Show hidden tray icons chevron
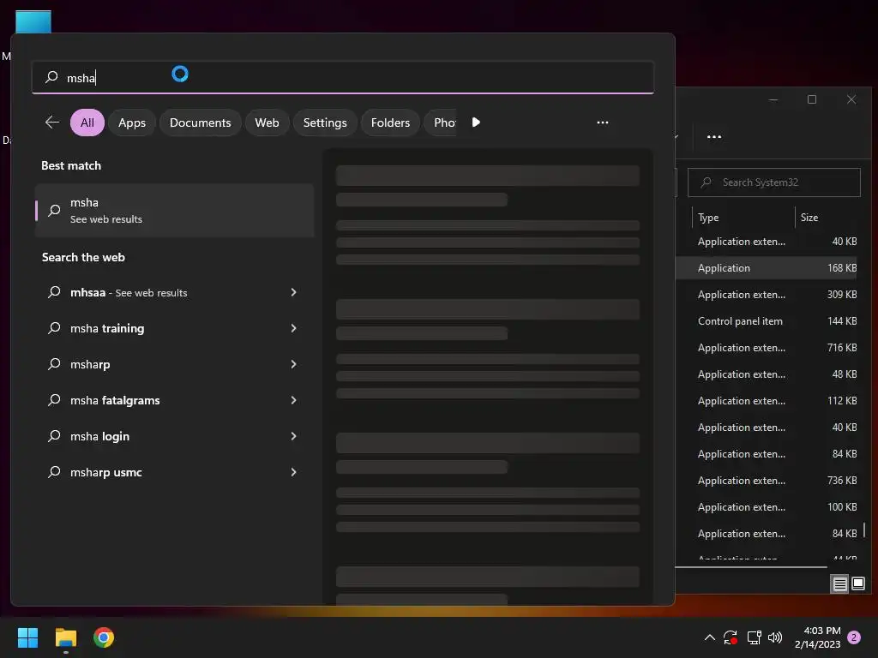This screenshot has width=878, height=658. pyautogui.click(x=709, y=637)
